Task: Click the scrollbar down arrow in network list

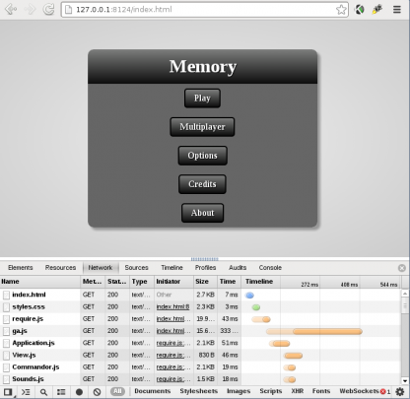Action: [x=405, y=380]
